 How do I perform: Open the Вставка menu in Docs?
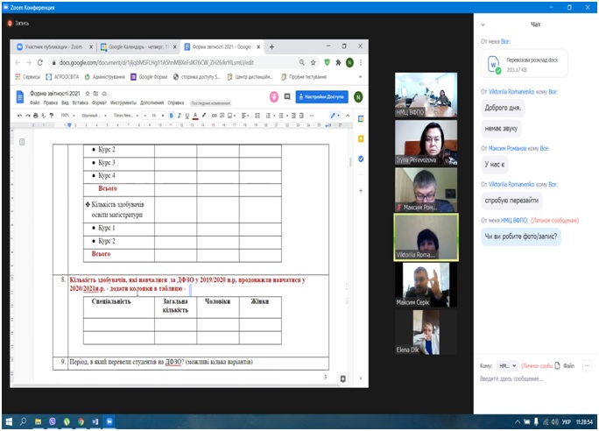coord(79,102)
